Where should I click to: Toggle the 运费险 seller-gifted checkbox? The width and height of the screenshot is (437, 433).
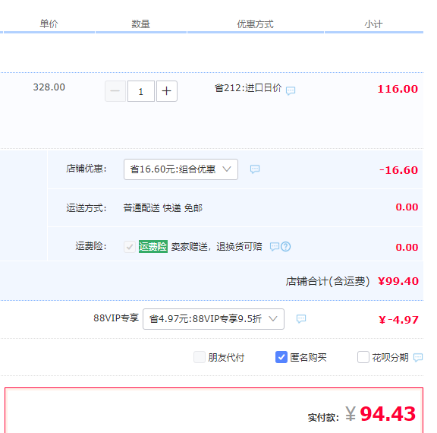pos(130,247)
